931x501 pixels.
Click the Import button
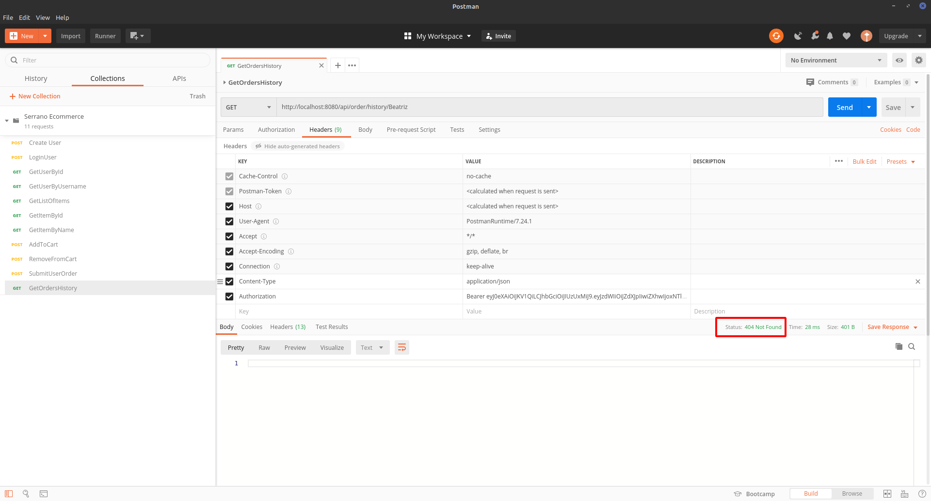71,36
